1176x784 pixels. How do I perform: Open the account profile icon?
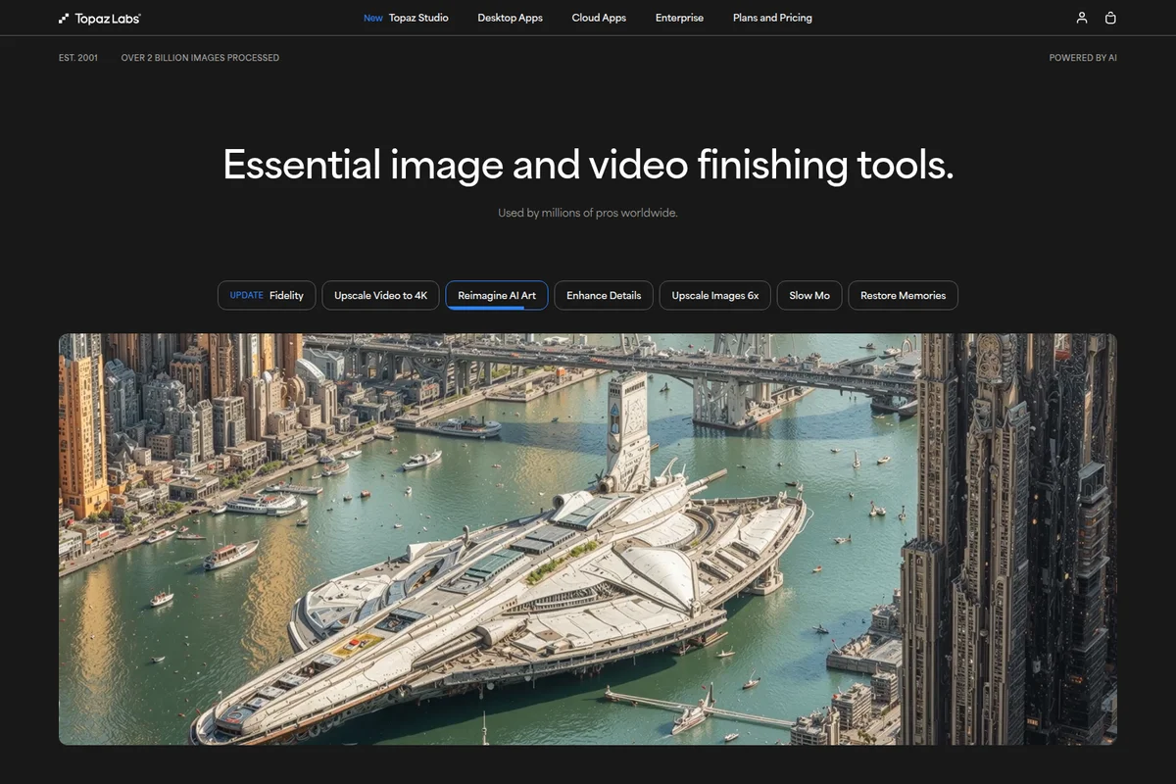[x=1081, y=17]
